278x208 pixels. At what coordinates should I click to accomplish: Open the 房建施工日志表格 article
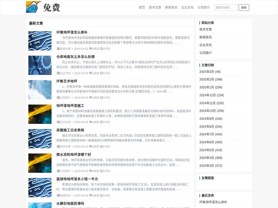[x=70, y=130]
